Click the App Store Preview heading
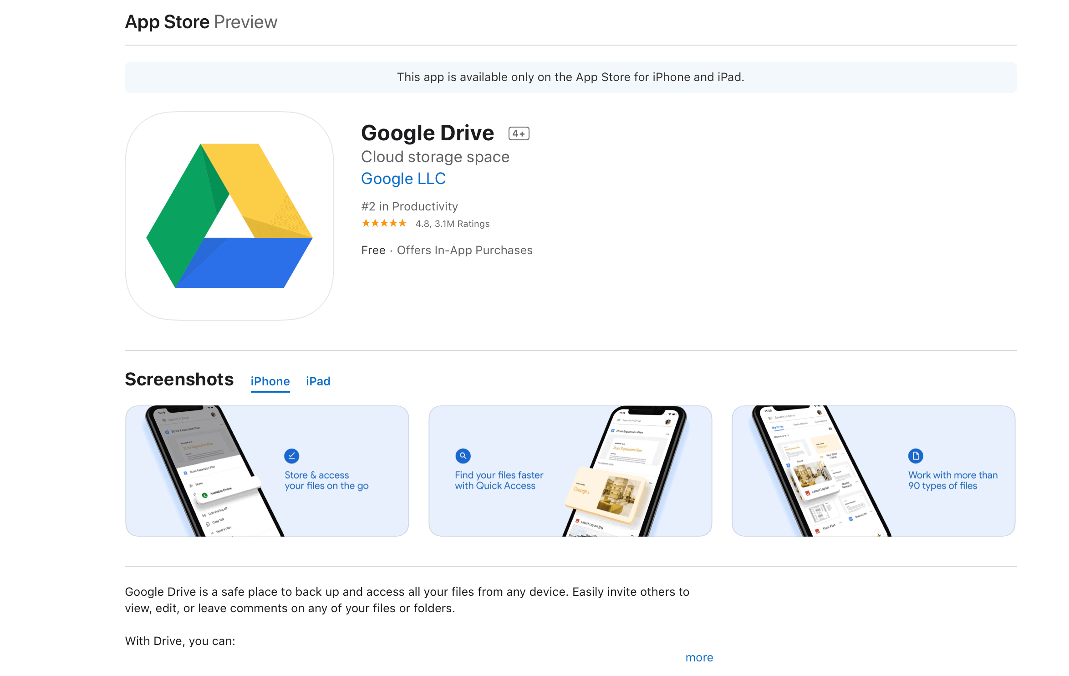Viewport: 1069px width, 676px height. click(x=201, y=22)
